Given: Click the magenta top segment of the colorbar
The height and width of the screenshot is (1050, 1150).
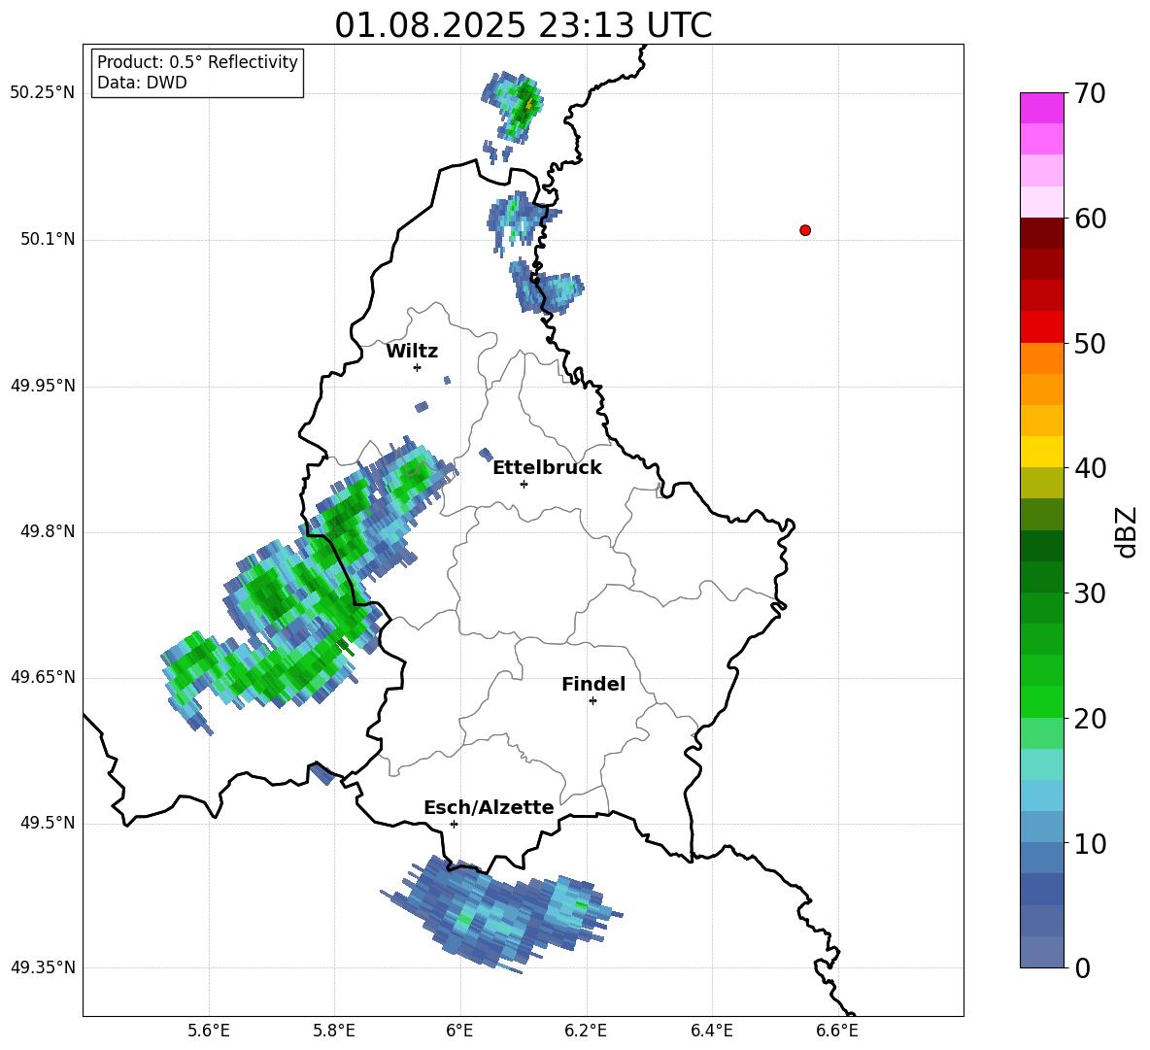Looking at the screenshot, I should (1041, 108).
